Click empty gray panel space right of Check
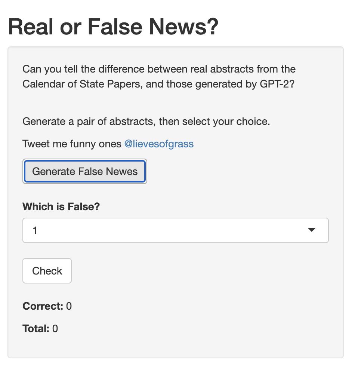 pos(201,271)
